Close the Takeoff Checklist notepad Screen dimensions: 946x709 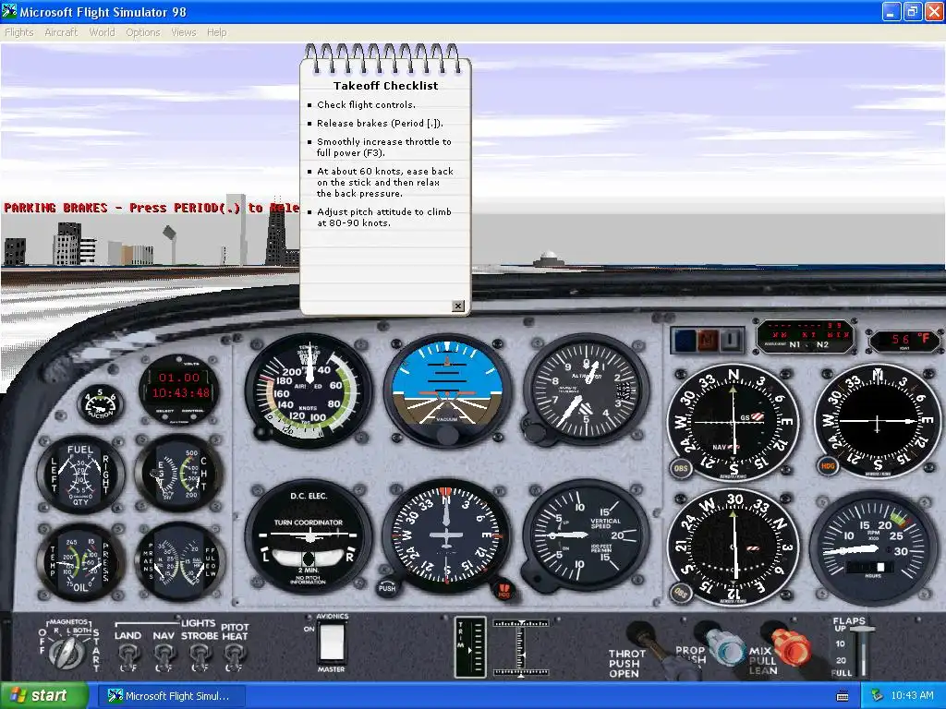coord(458,306)
